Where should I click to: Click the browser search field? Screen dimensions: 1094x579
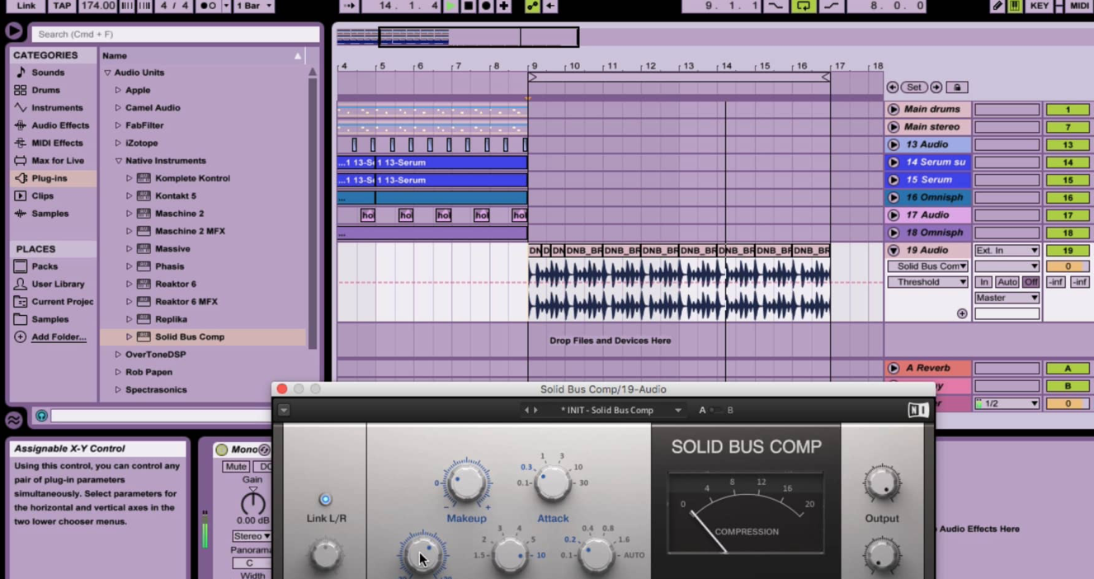tap(176, 34)
